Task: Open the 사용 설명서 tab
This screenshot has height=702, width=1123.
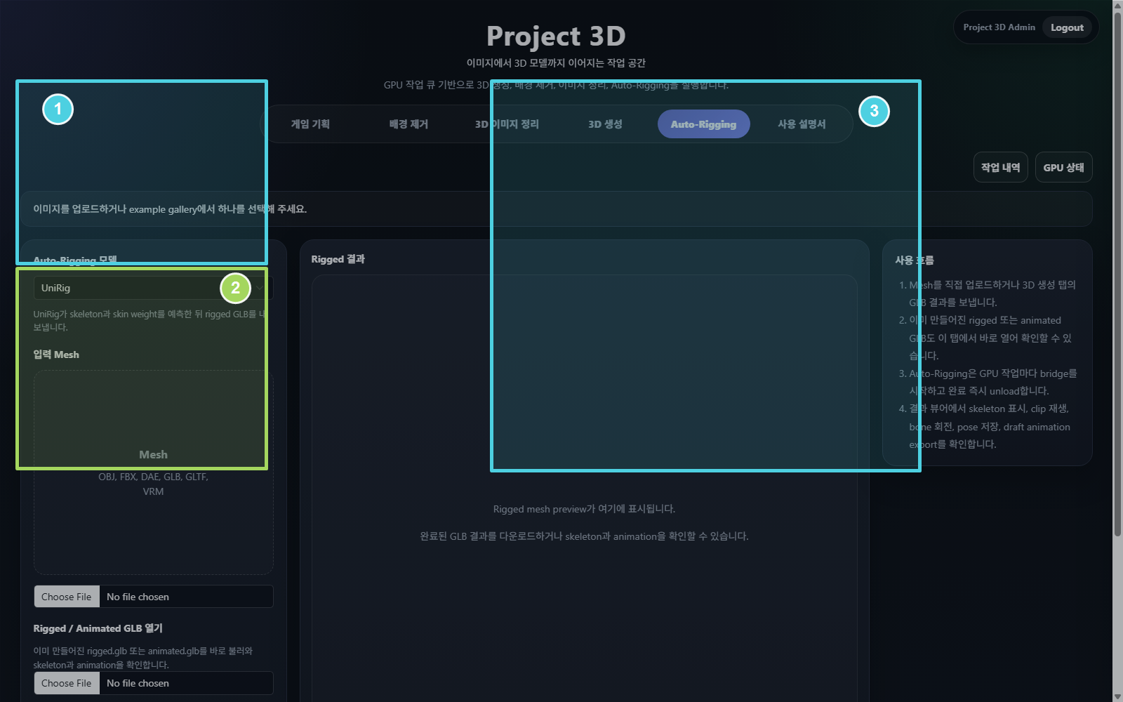Action: tap(802, 124)
